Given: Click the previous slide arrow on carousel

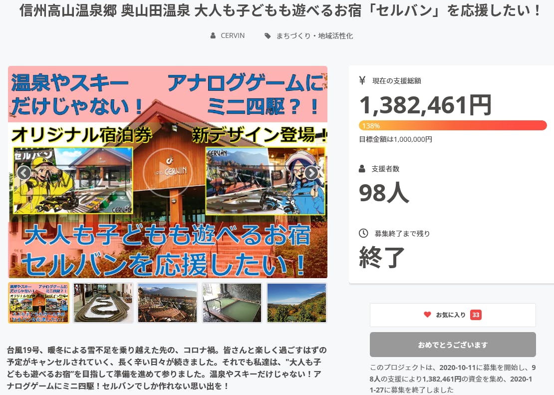Looking at the screenshot, I should tap(24, 173).
